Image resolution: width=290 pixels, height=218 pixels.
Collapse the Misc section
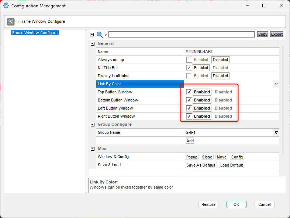(x=93, y=149)
